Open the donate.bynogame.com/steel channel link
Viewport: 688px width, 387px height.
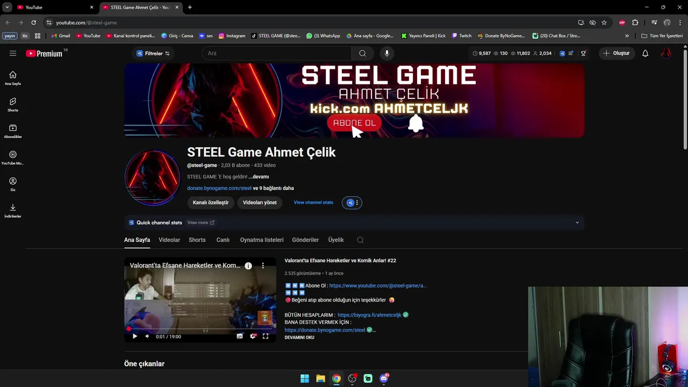click(219, 188)
